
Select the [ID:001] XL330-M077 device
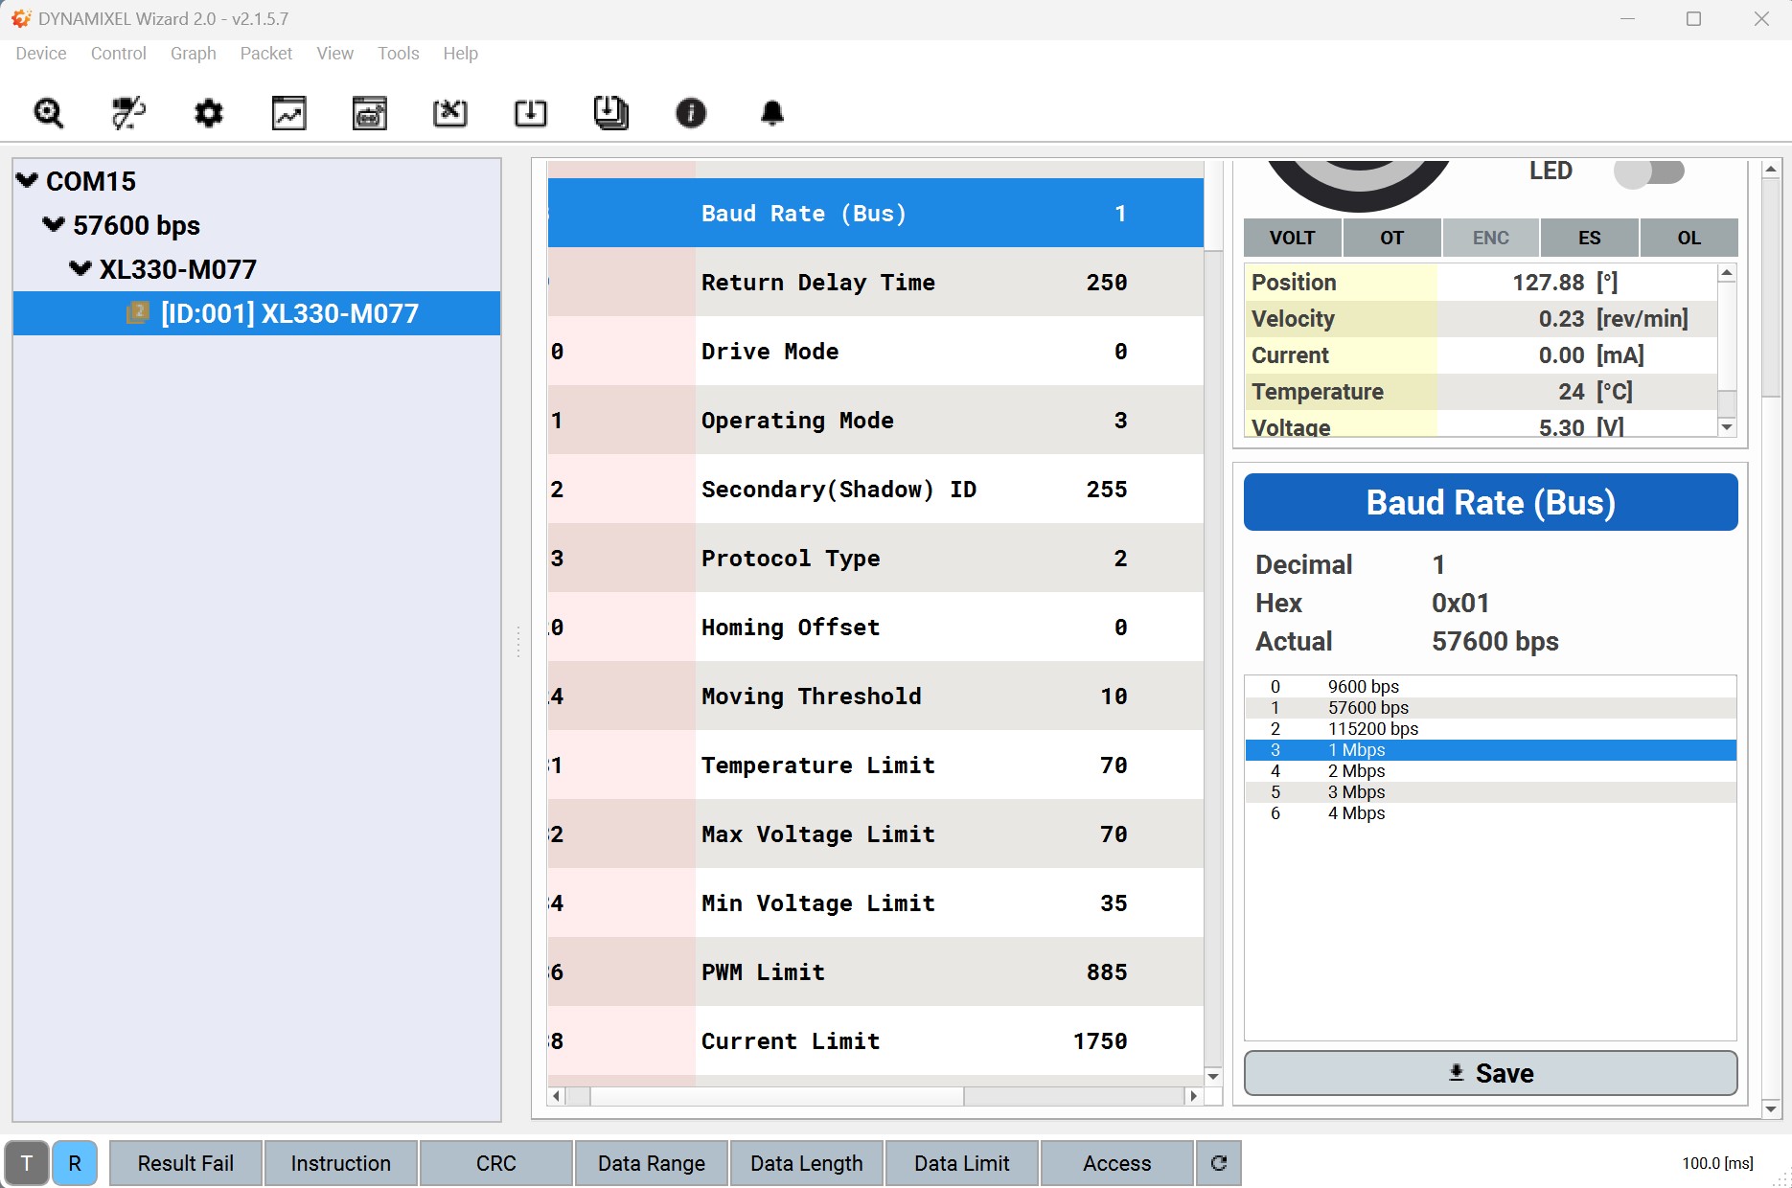pyautogui.click(x=257, y=313)
